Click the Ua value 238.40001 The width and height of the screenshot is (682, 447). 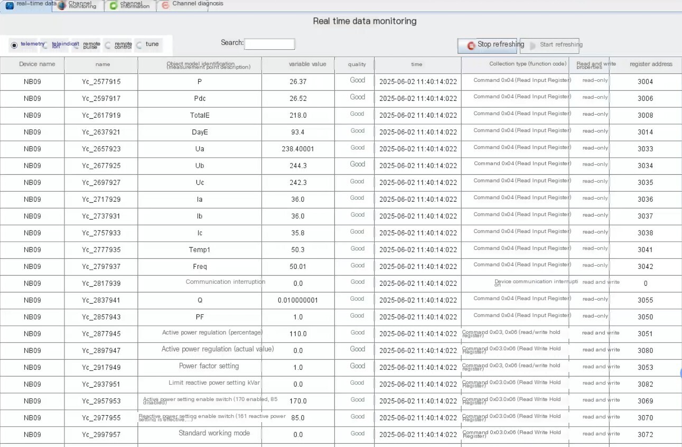pyautogui.click(x=298, y=149)
